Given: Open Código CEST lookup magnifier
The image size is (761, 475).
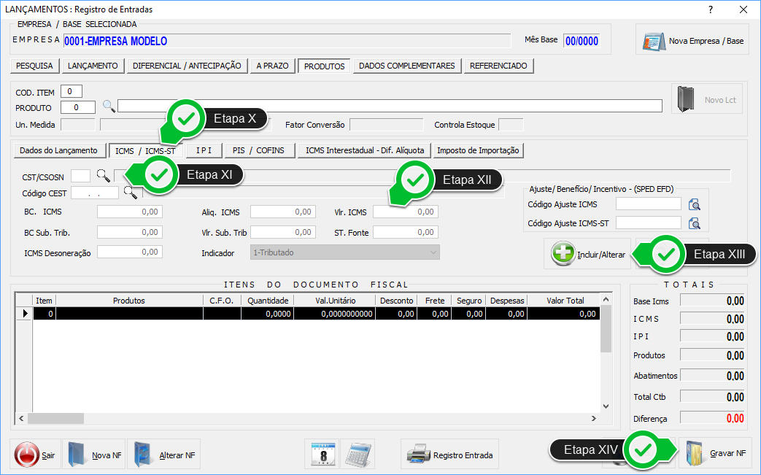Looking at the screenshot, I should point(130,193).
